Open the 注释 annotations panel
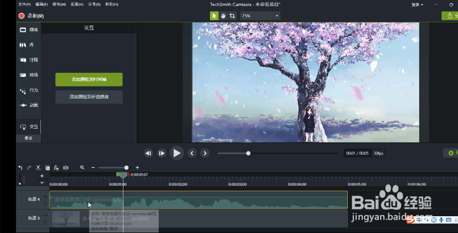Image resolution: width=458 pixels, height=233 pixels. coord(29,60)
